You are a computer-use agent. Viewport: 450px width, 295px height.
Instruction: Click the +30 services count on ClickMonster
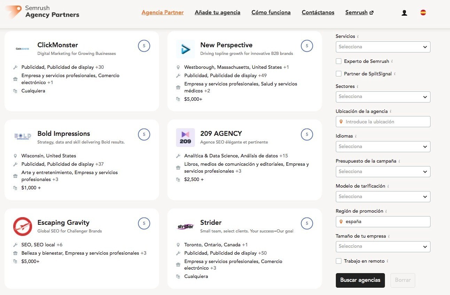pos(100,67)
